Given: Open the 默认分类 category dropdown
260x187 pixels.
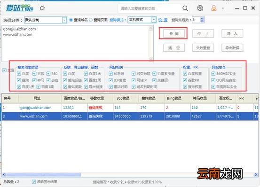Looking at the screenshot, I should 64,20.
